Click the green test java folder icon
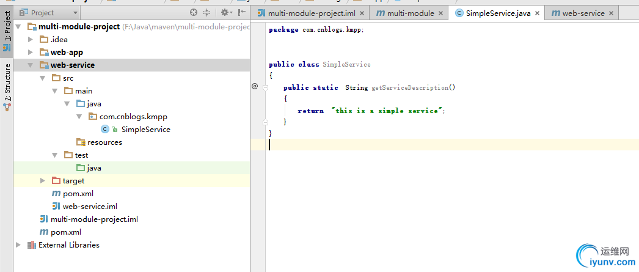The height and width of the screenshot is (272, 639). pyautogui.click(x=81, y=167)
